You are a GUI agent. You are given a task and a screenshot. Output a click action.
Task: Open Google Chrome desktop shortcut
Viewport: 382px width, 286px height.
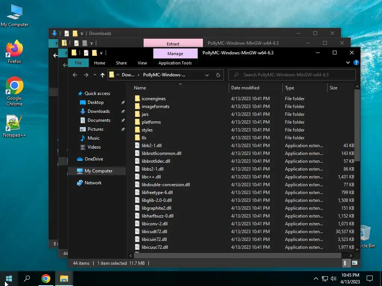click(15, 92)
